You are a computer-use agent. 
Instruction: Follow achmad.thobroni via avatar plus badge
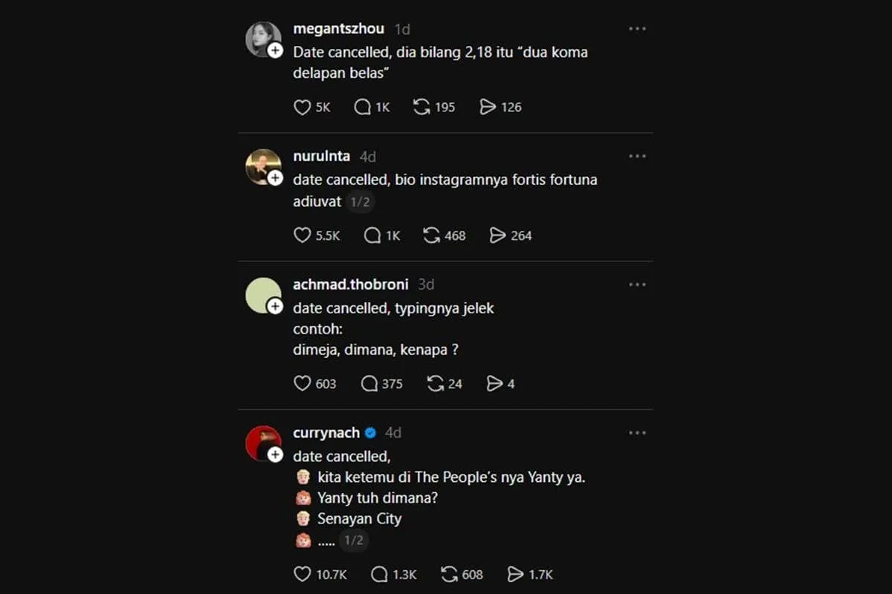pyautogui.click(x=275, y=306)
